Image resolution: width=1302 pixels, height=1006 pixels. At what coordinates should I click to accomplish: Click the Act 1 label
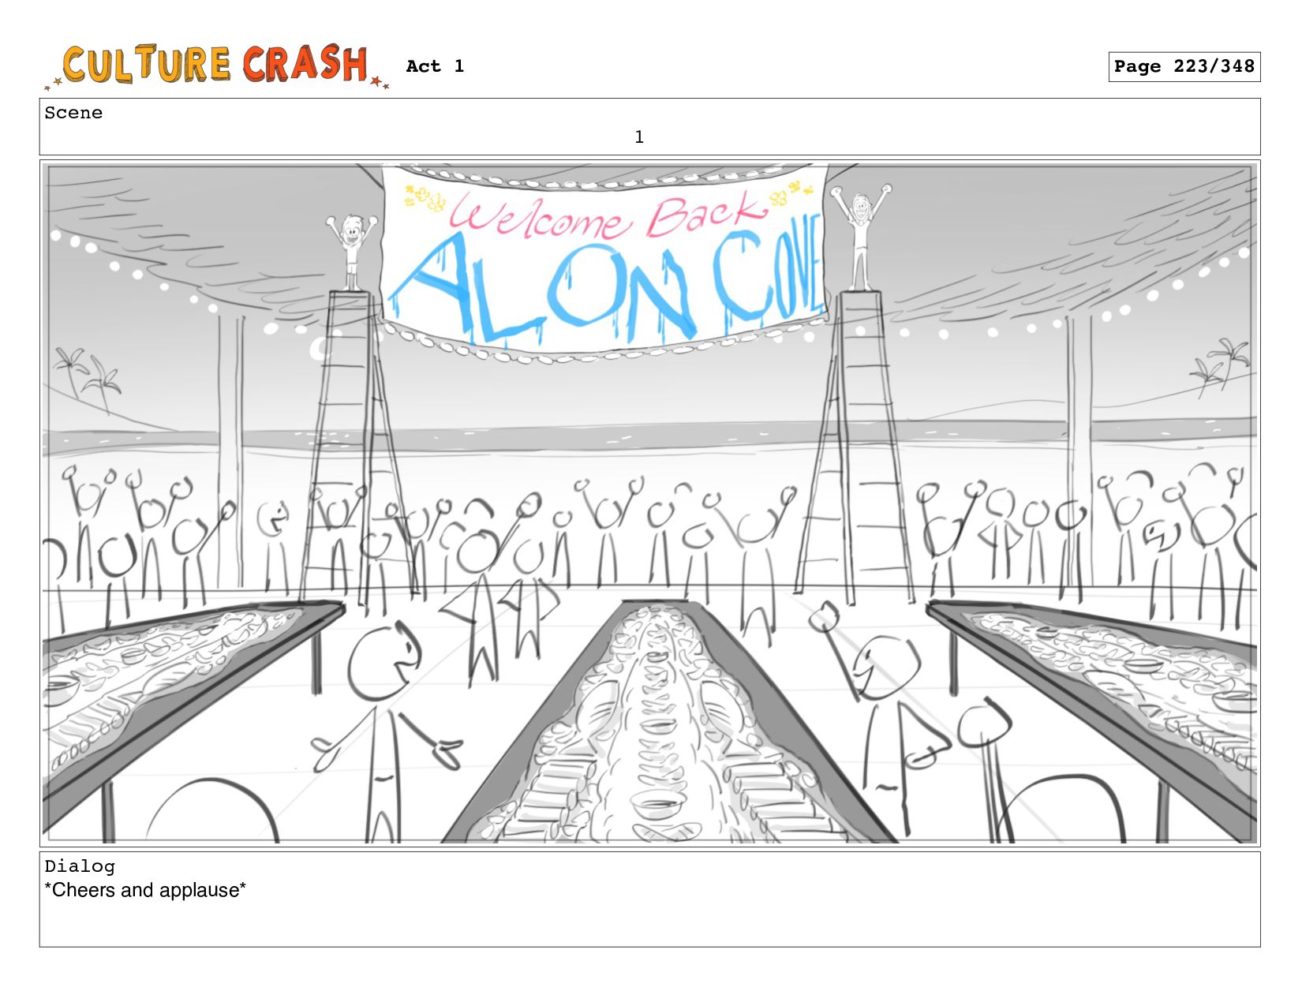click(x=435, y=66)
